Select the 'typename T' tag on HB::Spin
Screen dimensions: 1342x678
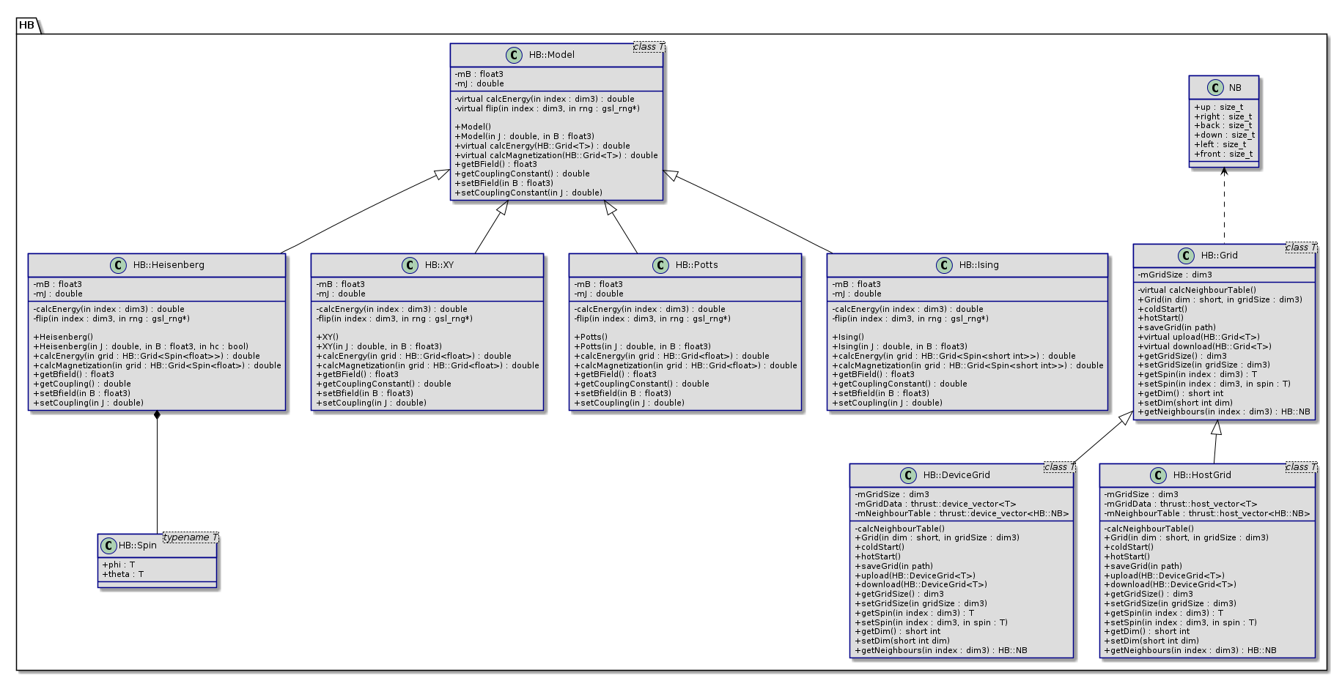(x=190, y=537)
